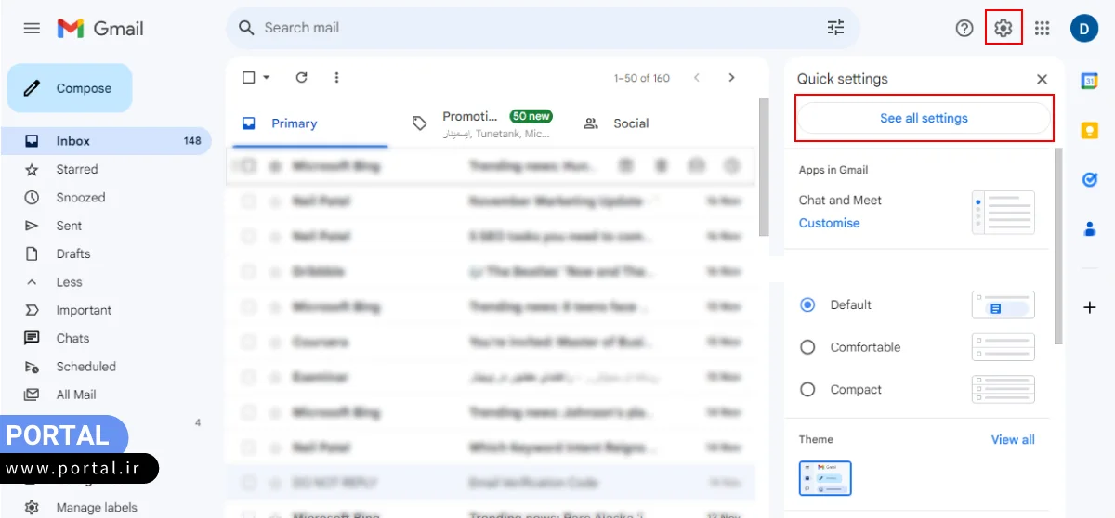The width and height of the screenshot is (1115, 518).
Task: Show search options filter icon
Action: (x=835, y=28)
